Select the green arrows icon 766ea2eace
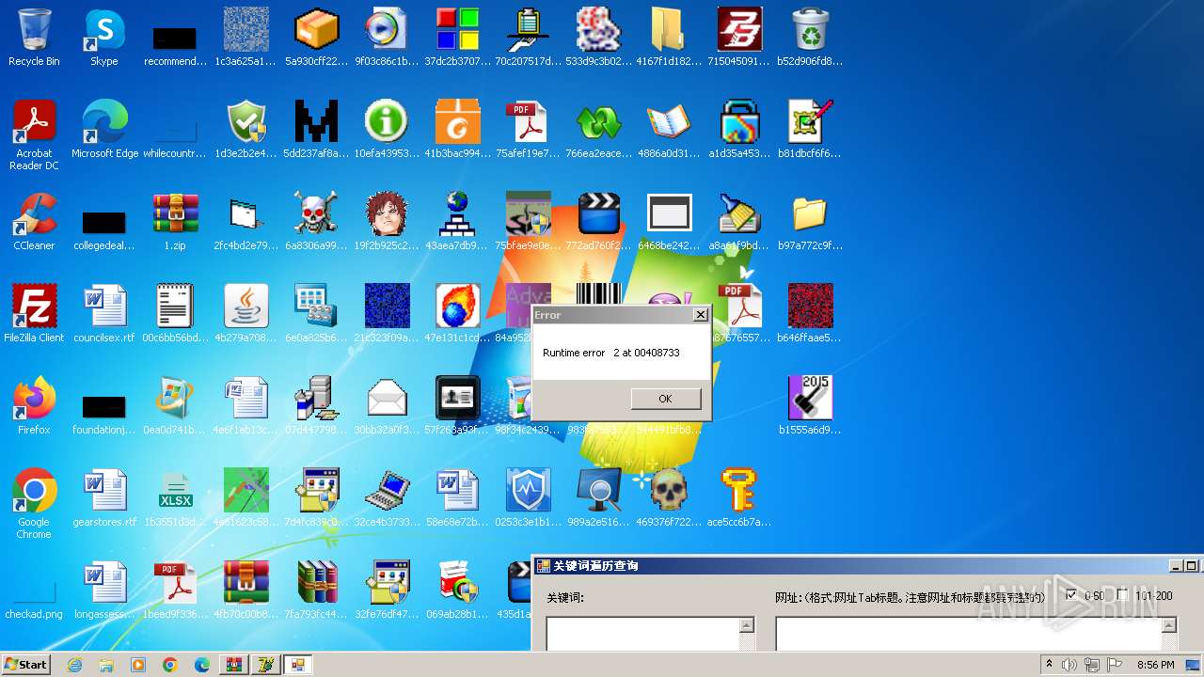 click(x=598, y=130)
